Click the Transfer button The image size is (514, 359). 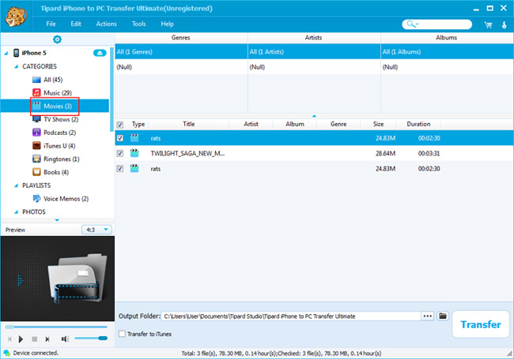[x=481, y=324]
